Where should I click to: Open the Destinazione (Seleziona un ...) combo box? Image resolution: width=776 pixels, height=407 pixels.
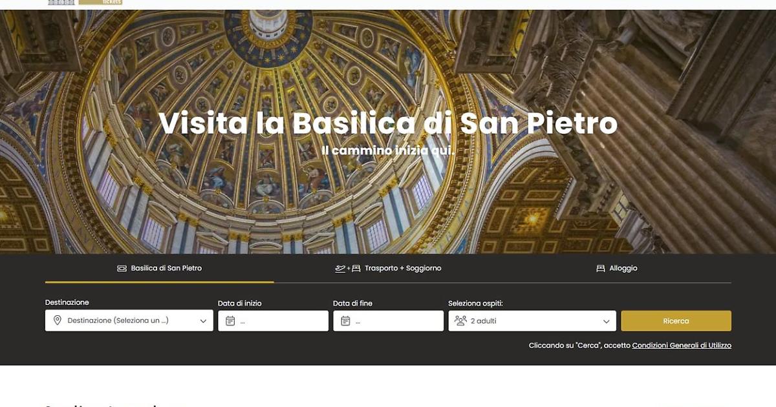129,321
